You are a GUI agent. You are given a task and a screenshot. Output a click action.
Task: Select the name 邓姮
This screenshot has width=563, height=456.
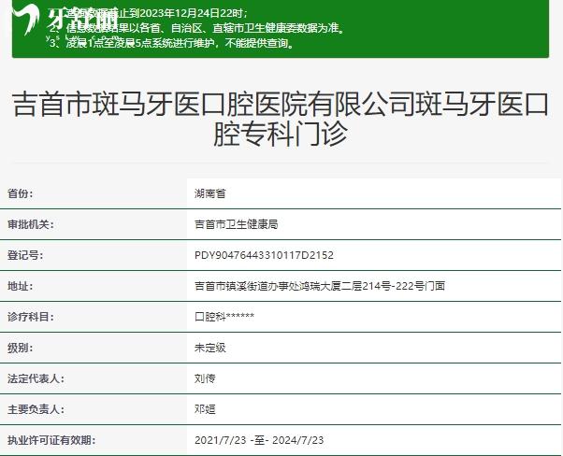click(x=205, y=409)
